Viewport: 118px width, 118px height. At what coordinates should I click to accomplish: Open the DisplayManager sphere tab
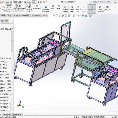[x=7, y=21]
